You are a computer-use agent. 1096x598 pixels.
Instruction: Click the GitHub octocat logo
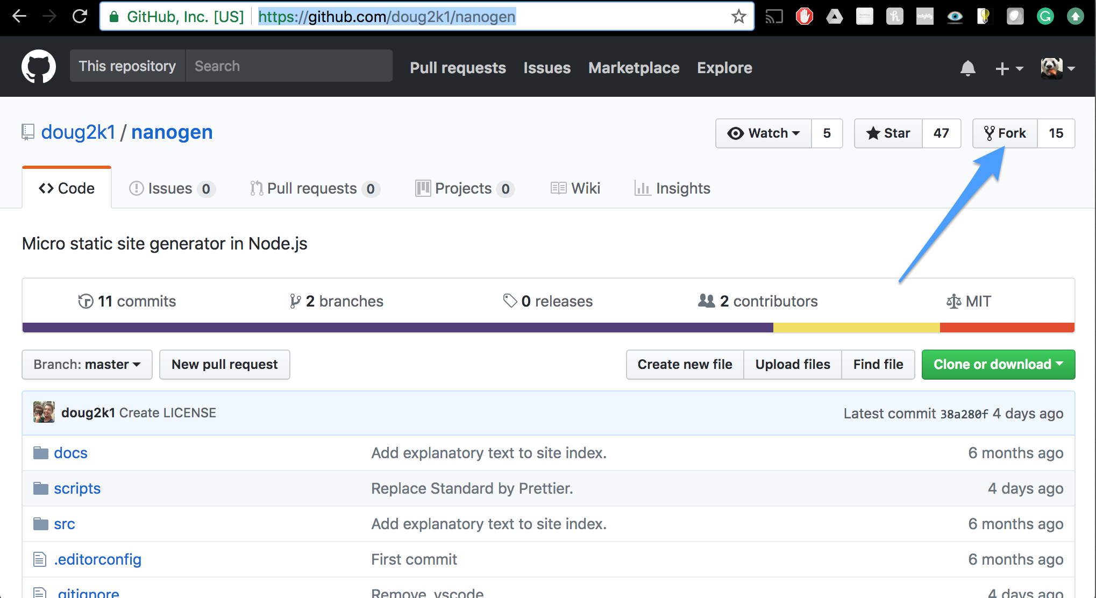pyautogui.click(x=38, y=67)
